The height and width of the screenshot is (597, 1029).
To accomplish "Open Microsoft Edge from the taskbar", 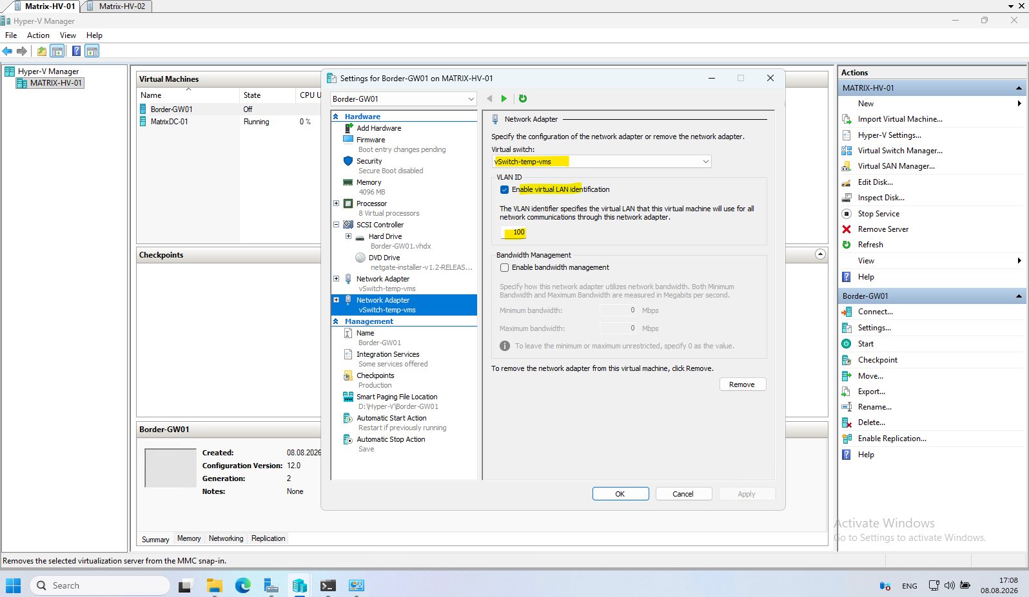I will pyautogui.click(x=243, y=585).
